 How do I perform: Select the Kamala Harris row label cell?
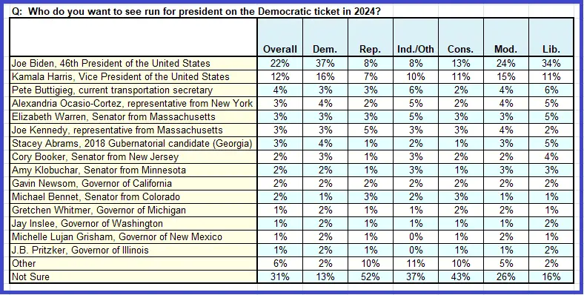coord(133,77)
